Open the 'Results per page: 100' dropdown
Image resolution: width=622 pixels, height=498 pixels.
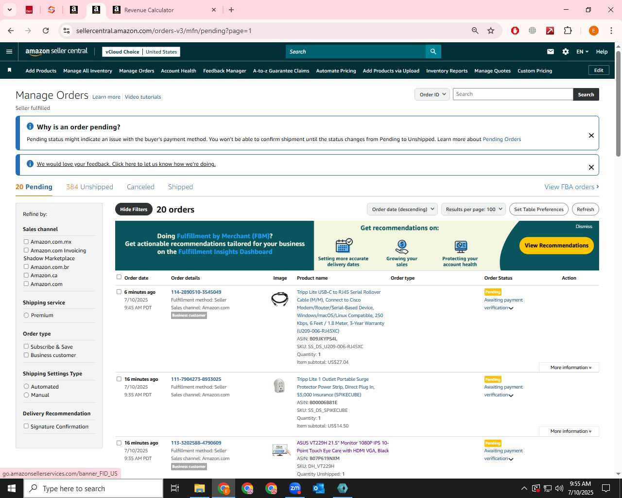(x=474, y=209)
